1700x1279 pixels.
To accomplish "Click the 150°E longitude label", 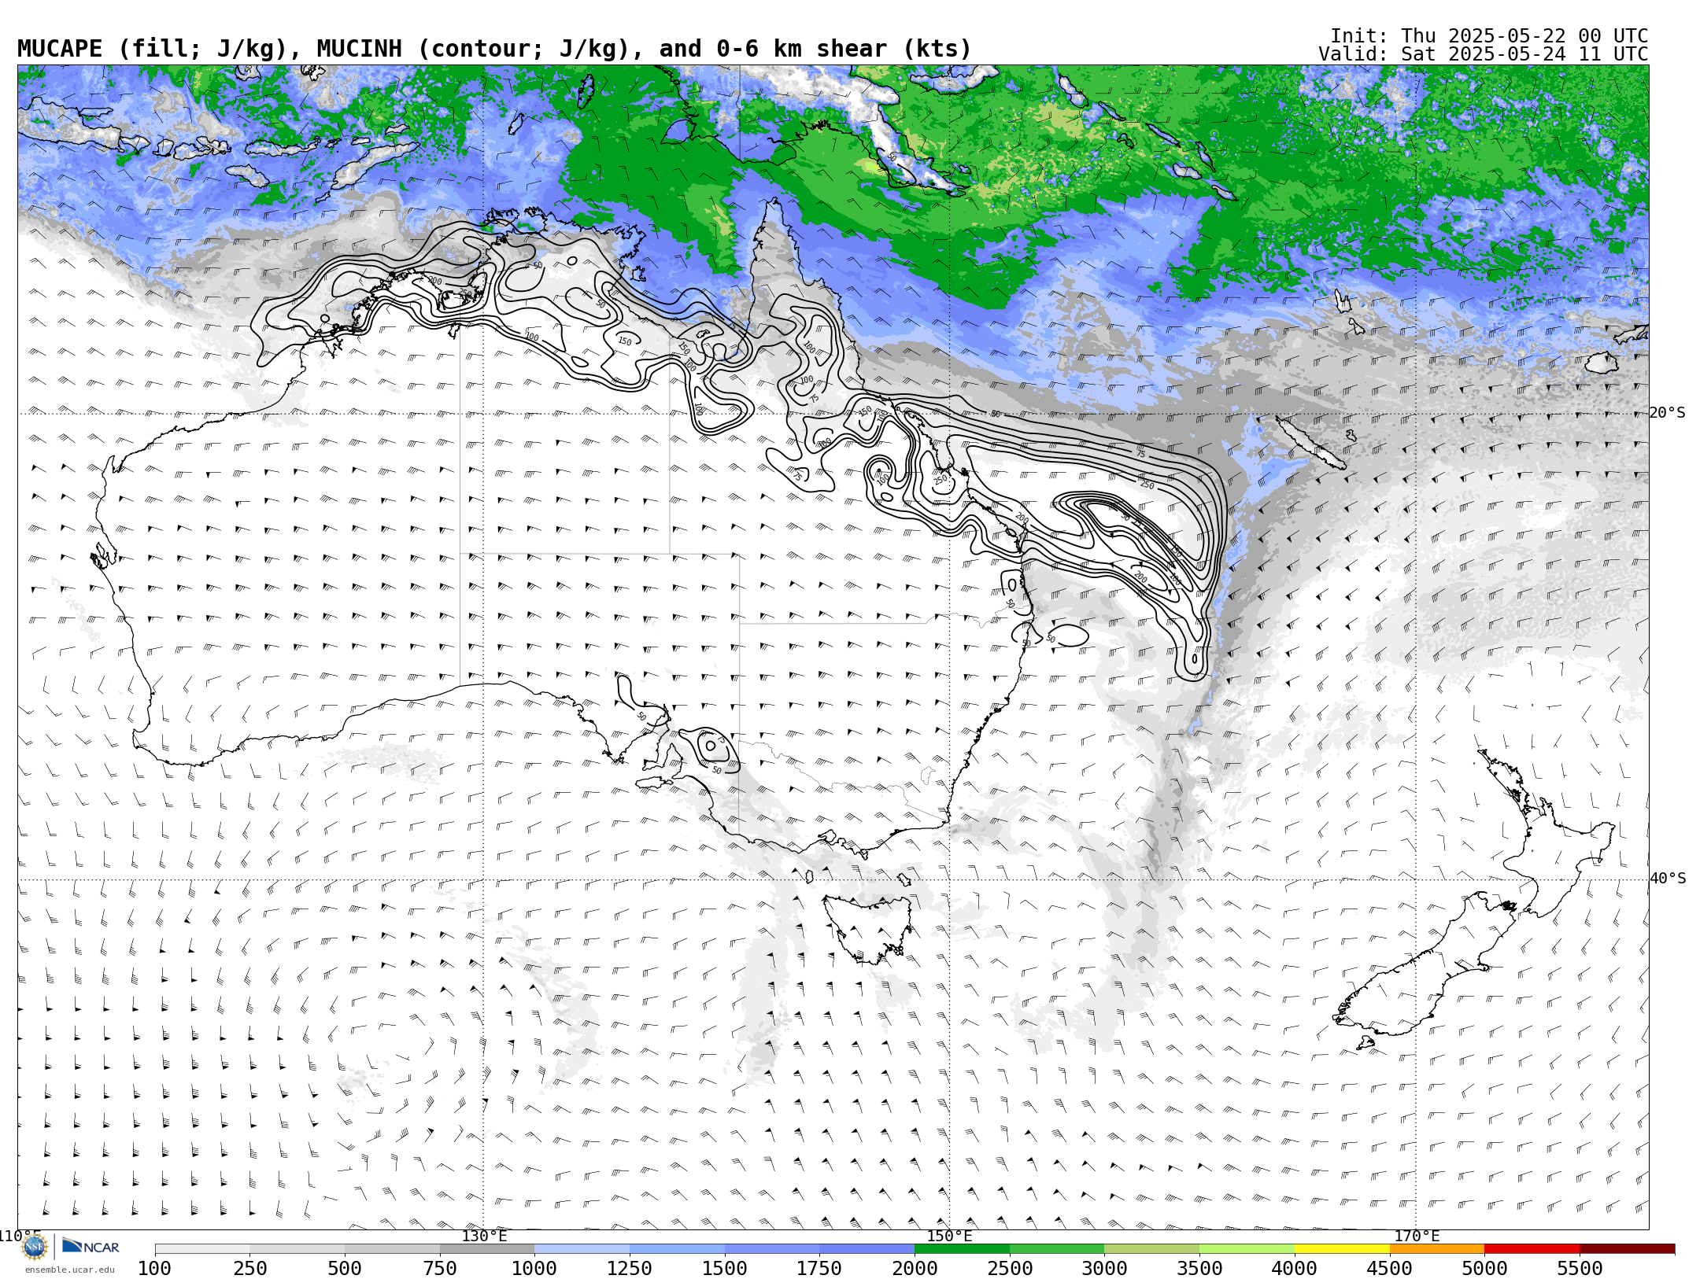I will [x=950, y=1236].
